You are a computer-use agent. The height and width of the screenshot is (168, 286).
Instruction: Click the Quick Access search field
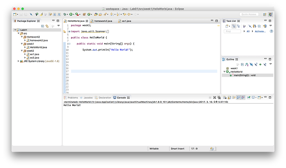pyautogui.click(x=249, y=14)
